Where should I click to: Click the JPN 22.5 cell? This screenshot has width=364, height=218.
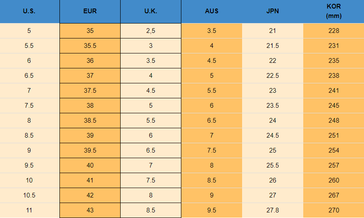pos(272,76)
